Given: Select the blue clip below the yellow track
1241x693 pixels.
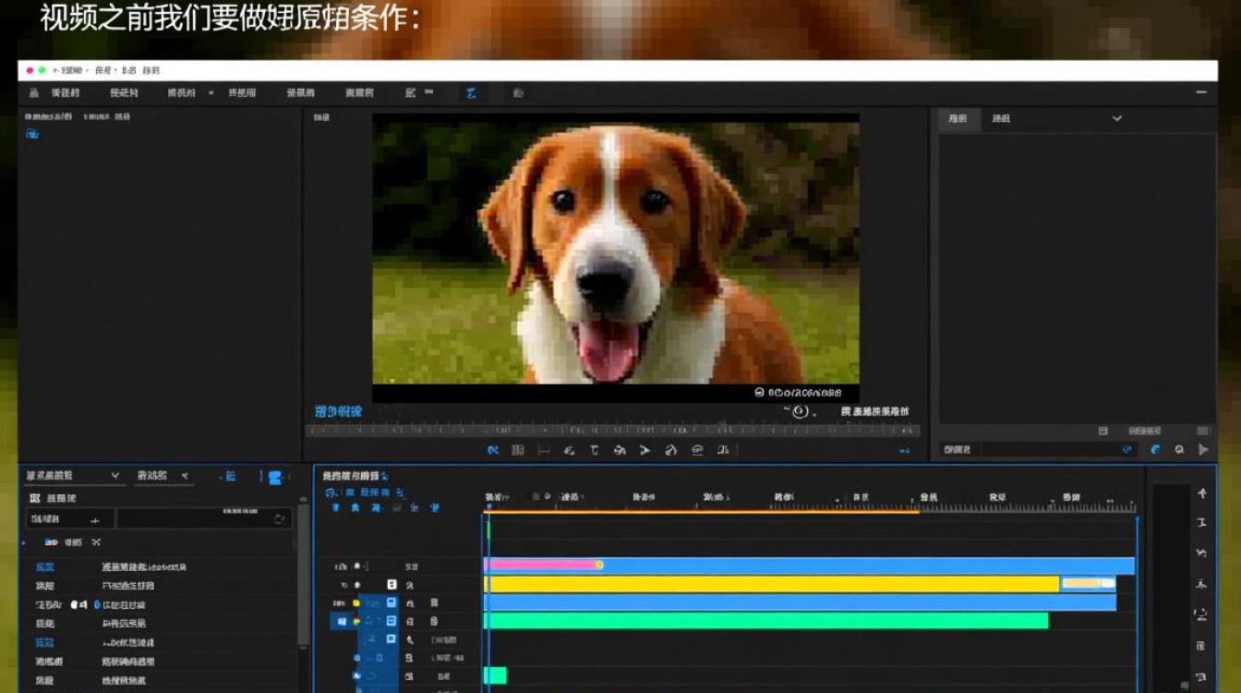Looking at the screenshot, I should click(x=800, y=602).
